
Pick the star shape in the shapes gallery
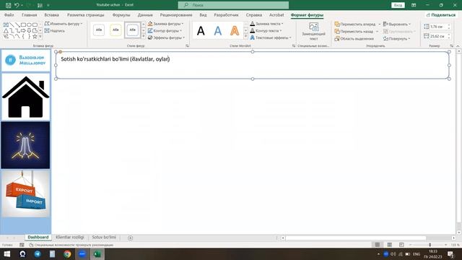[x=35, y=36]
